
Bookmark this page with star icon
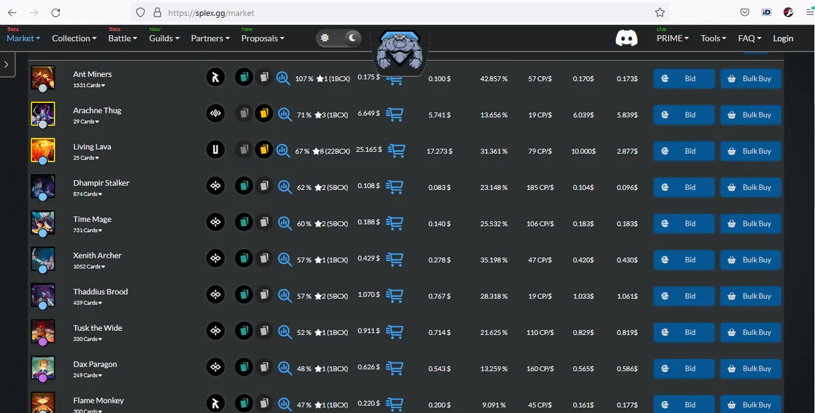(660, 13)
